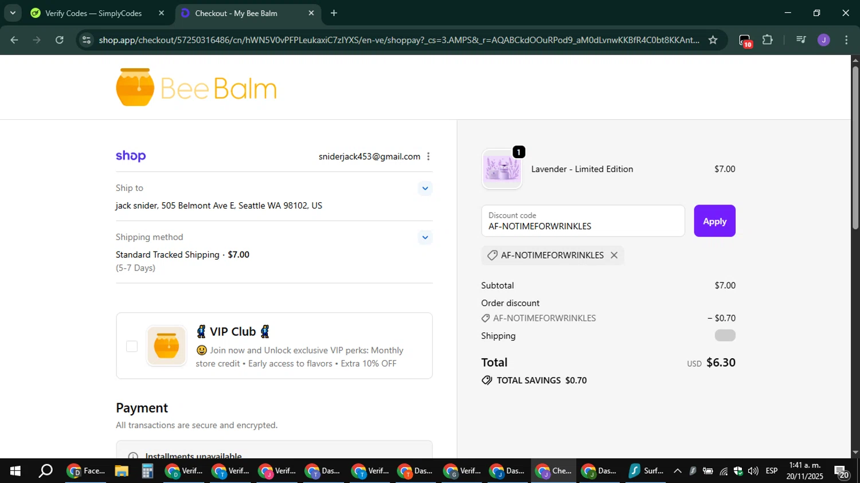Screen dimensions: 860x483
Task: Click the installments unavailable info icon
Action: [133, 456]
